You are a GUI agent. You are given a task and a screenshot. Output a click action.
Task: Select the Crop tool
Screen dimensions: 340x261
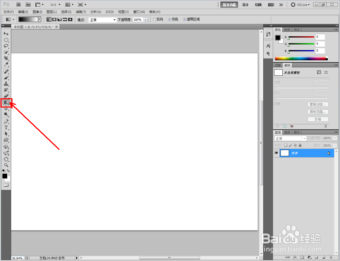(x=6, y=58)
